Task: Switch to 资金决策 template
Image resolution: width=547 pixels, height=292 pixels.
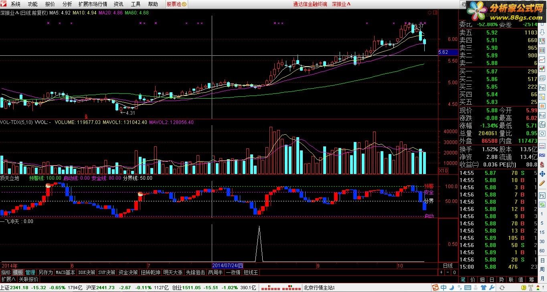Action: coord(128,272)
